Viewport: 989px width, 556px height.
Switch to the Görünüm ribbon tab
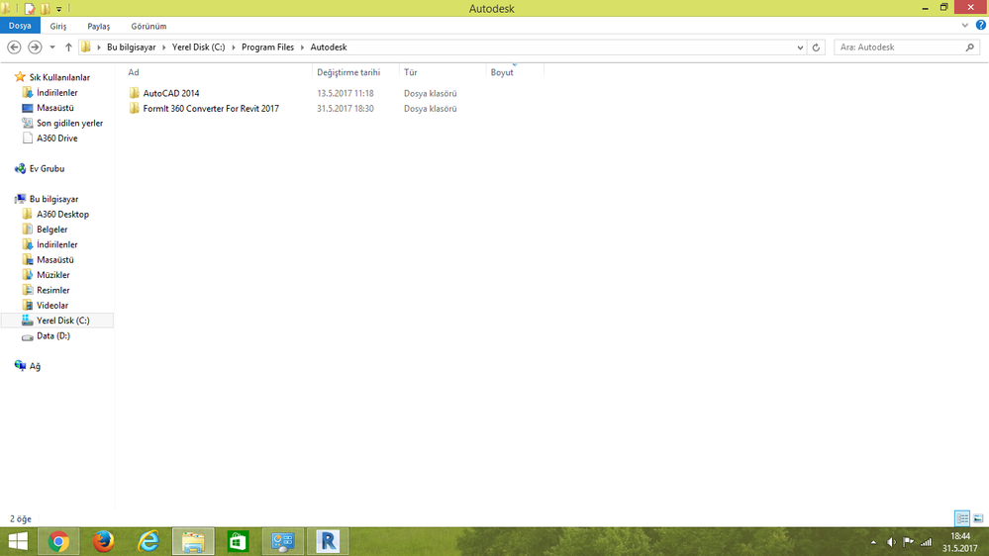pos(148,26)
